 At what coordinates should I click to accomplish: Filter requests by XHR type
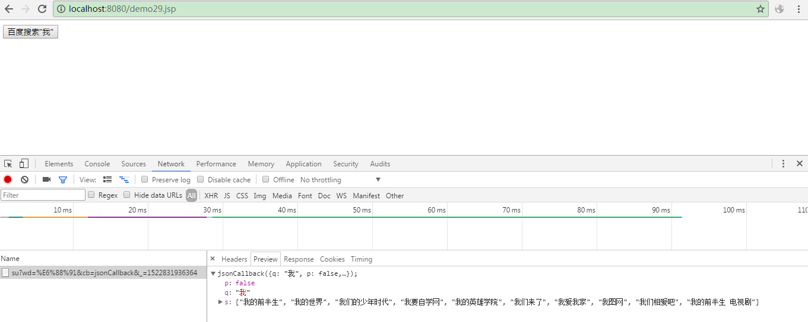coord(211,195)
